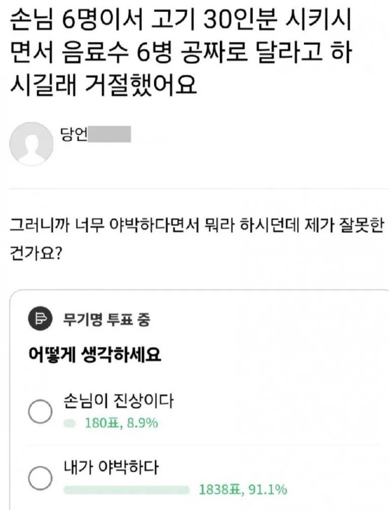Select the '내가 야박하다' radio button
The image size is (389, 510).
pyautogui.click(x=40, y=478)
